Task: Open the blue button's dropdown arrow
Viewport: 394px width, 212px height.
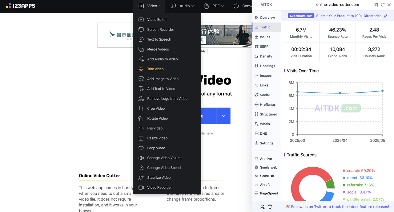Action: pos(223,116)
